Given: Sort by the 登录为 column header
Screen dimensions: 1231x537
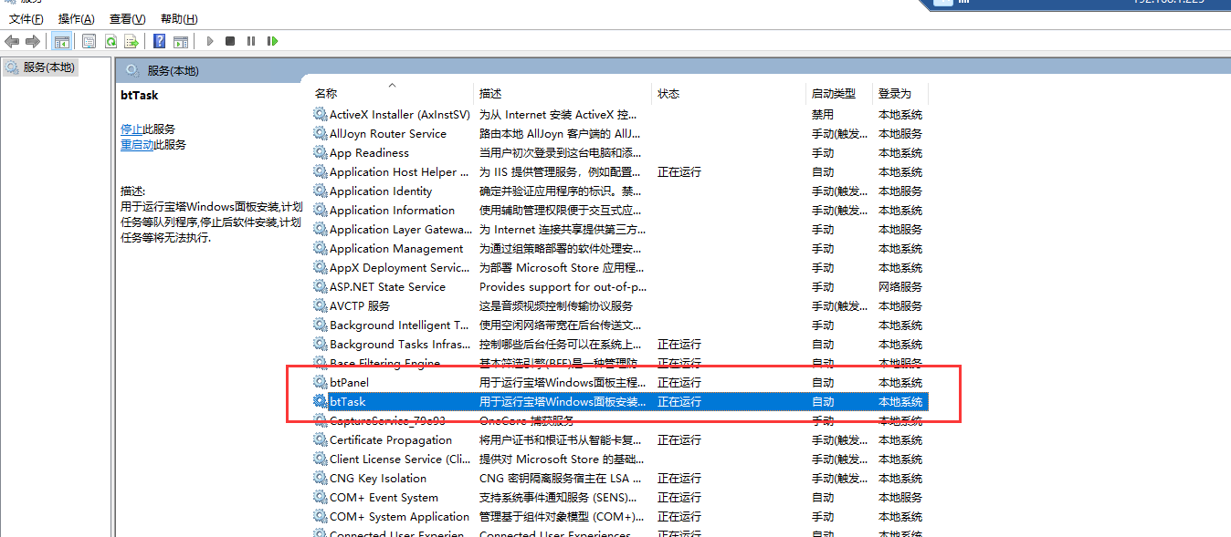Looking at the screenshot, I should pos(895,94).
